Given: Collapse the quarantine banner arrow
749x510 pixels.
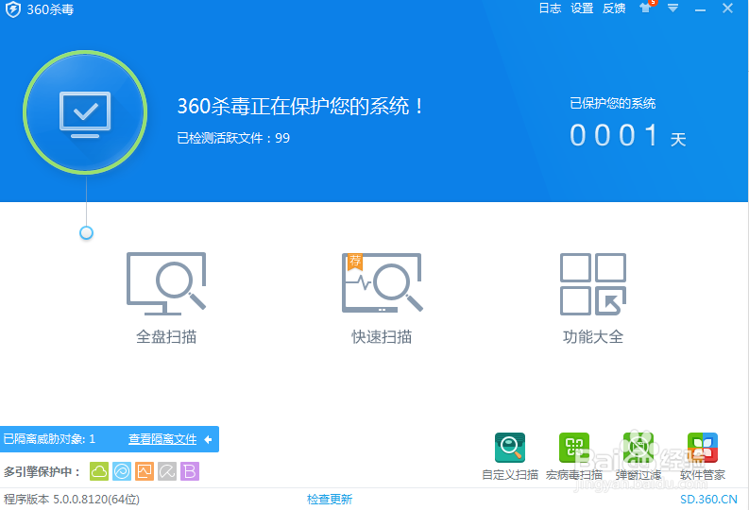Looking at the screenshot, I should click(208, 439).
